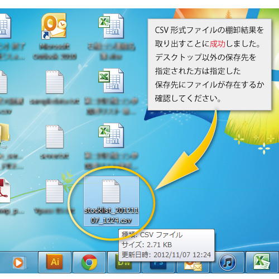Open the Microsoft Outlook 2010 desktop shortcut
The width and height of the screenshot is (279, 279).
click(54, 26)
